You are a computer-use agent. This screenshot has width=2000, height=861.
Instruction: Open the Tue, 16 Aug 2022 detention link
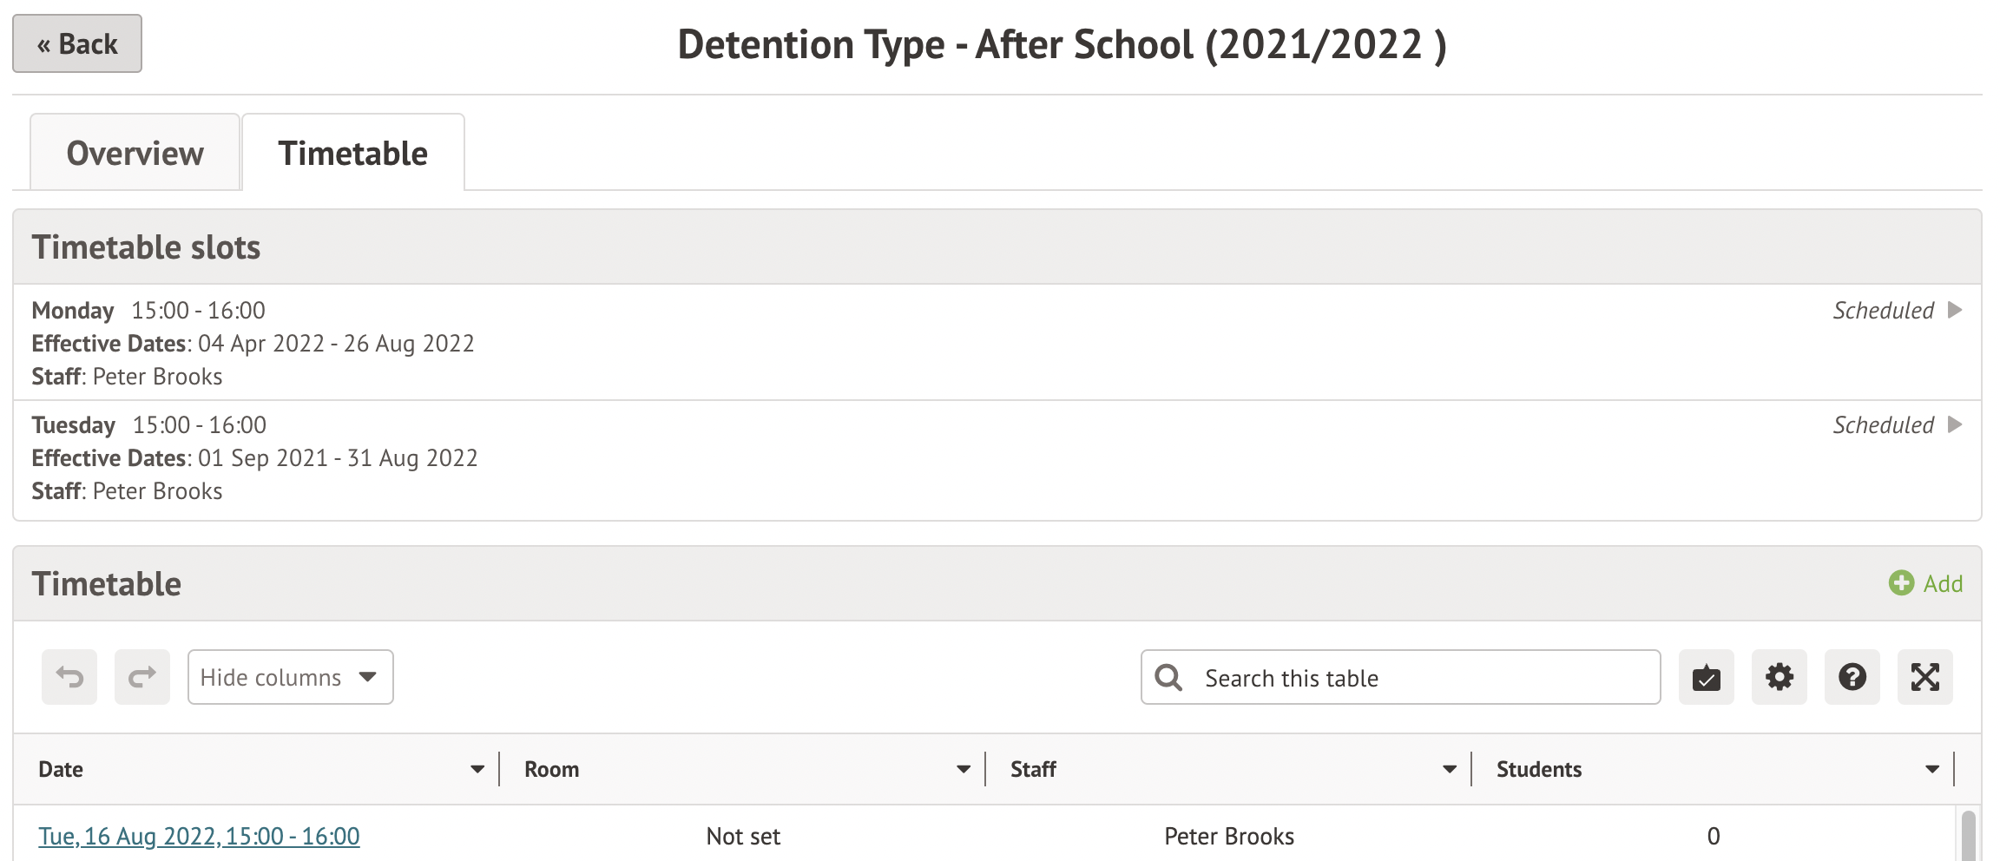(x=199, y=836)
